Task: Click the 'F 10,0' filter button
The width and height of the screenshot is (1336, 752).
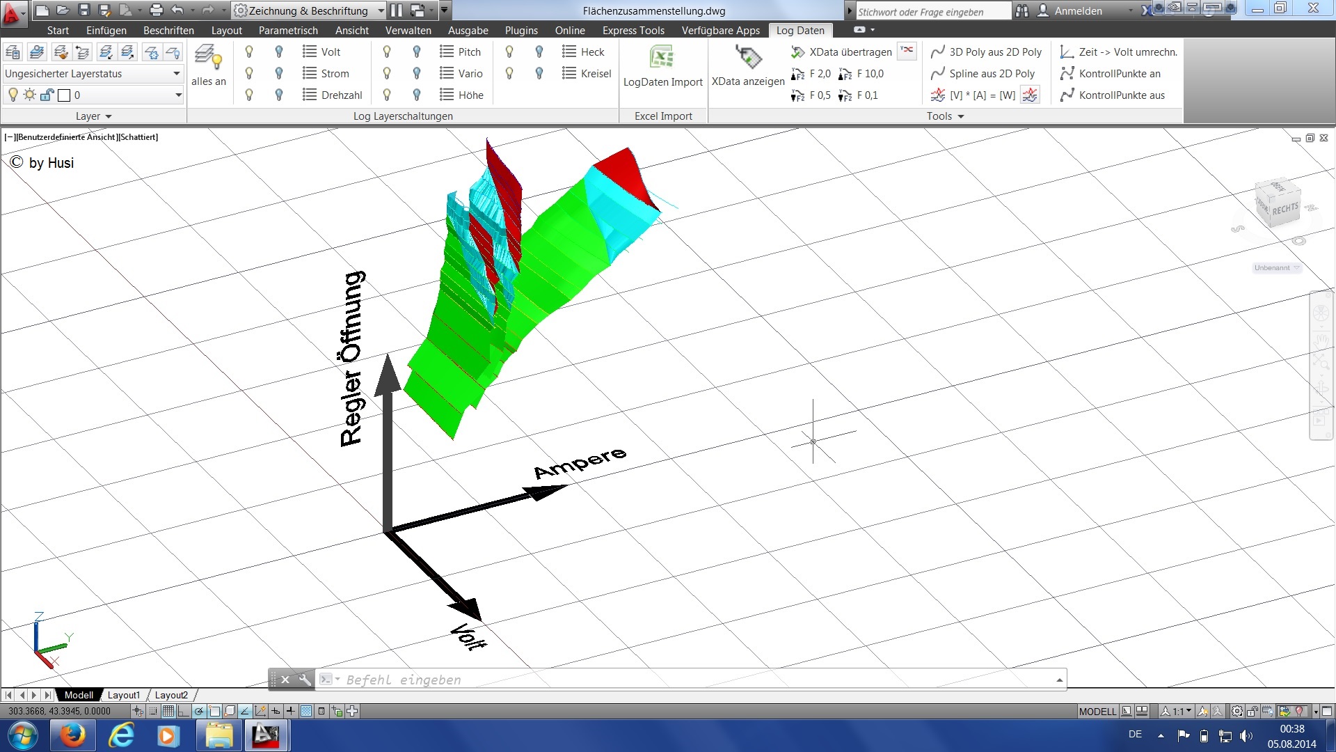Action: (861, 73)
